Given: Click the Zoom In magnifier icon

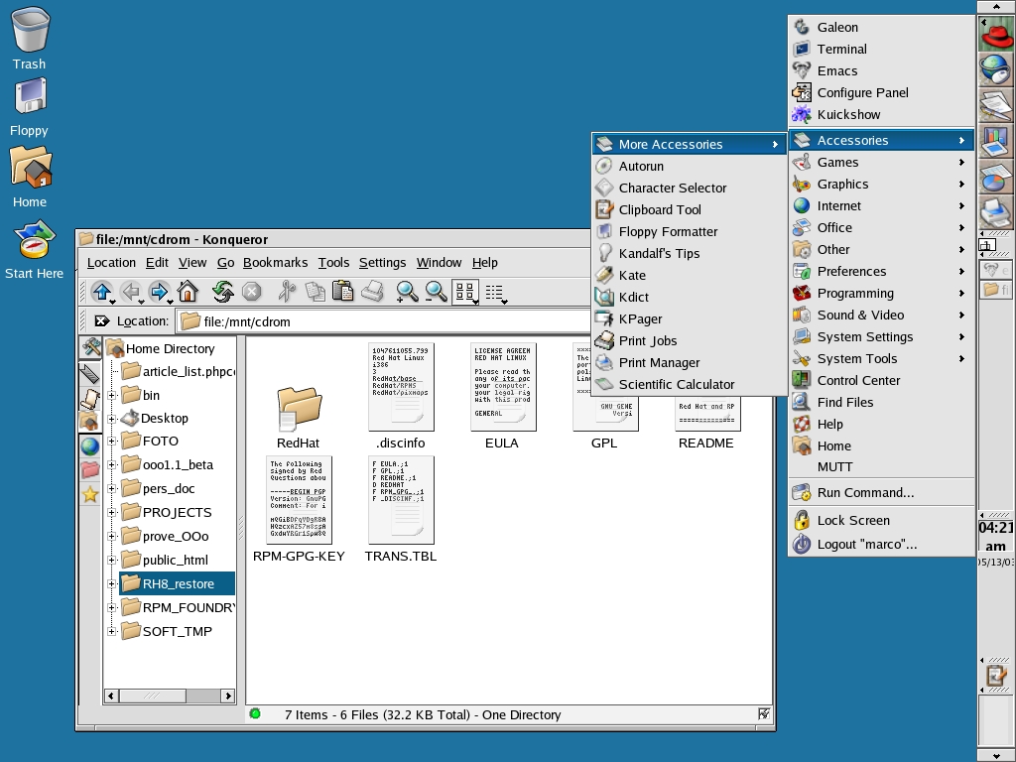Looking at the screenshot, I should (x=407, y=292).
